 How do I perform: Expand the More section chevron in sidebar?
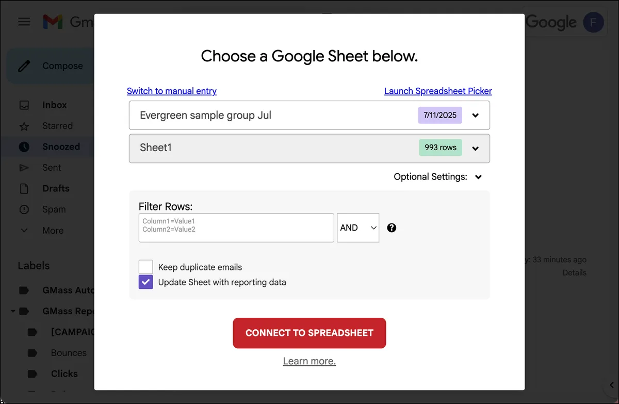[x=24, y=231]
